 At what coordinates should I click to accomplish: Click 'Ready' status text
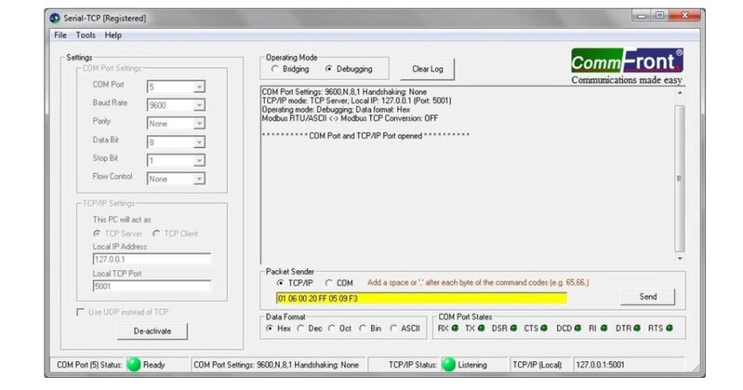point(153,365)
